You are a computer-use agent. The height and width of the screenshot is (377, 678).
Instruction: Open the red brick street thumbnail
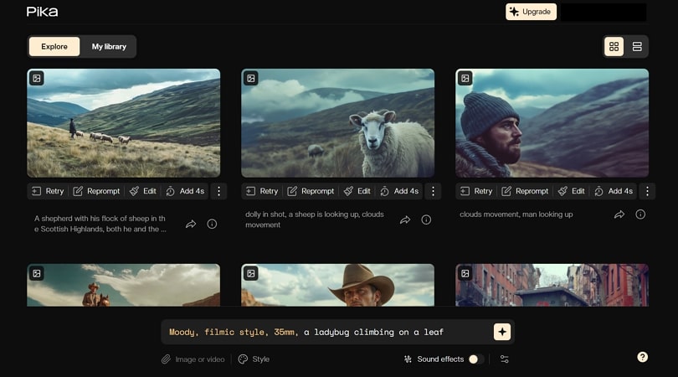pos(552,285)
